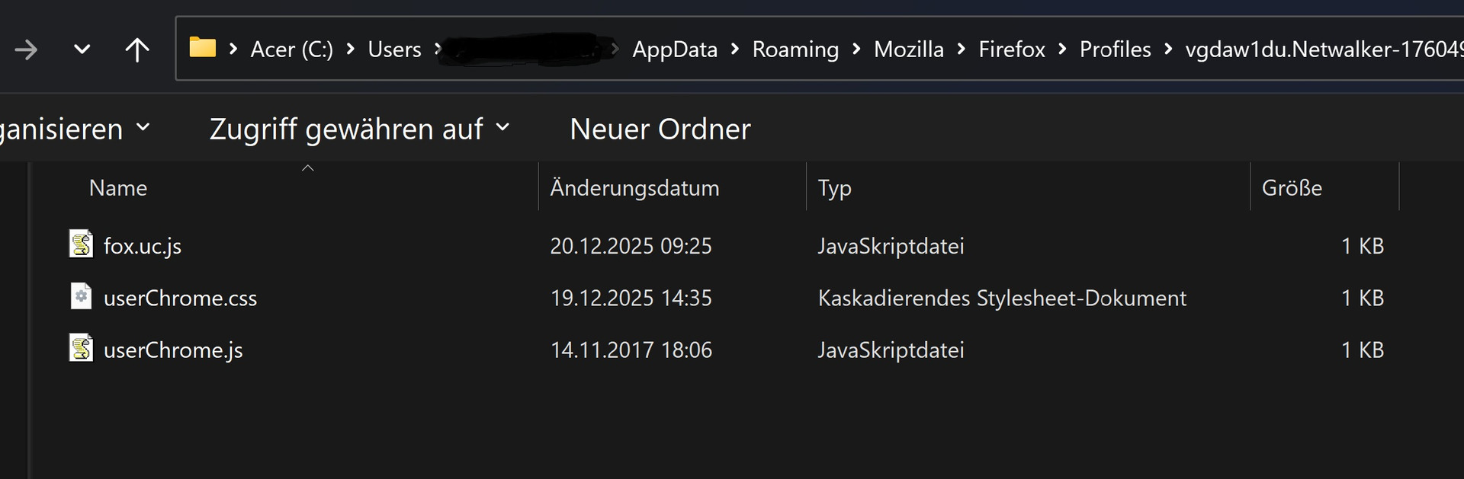
Task: Go up one folder level
Action: pos(137,50)
